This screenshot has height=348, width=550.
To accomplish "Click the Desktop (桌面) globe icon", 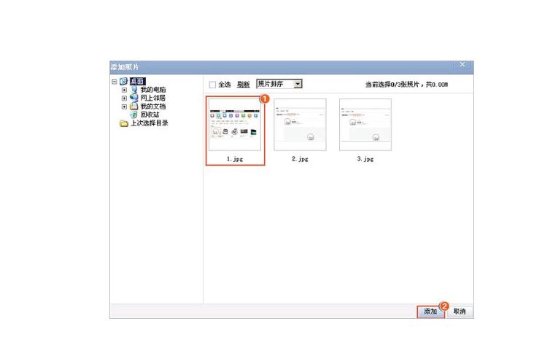I will tap(123, 82).
